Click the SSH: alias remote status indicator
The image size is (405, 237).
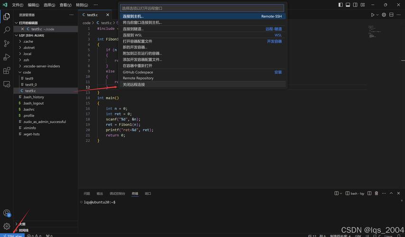[12, 236]
